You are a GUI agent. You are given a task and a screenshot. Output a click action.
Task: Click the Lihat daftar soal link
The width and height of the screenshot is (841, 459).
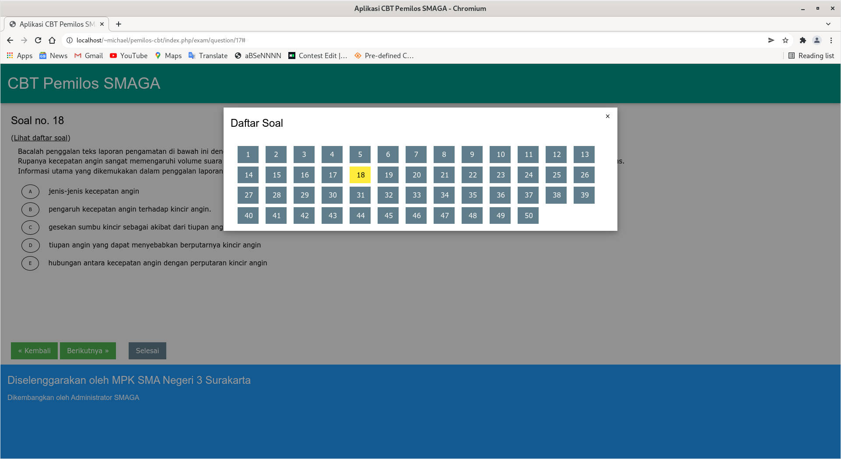[x=41, y=138]
